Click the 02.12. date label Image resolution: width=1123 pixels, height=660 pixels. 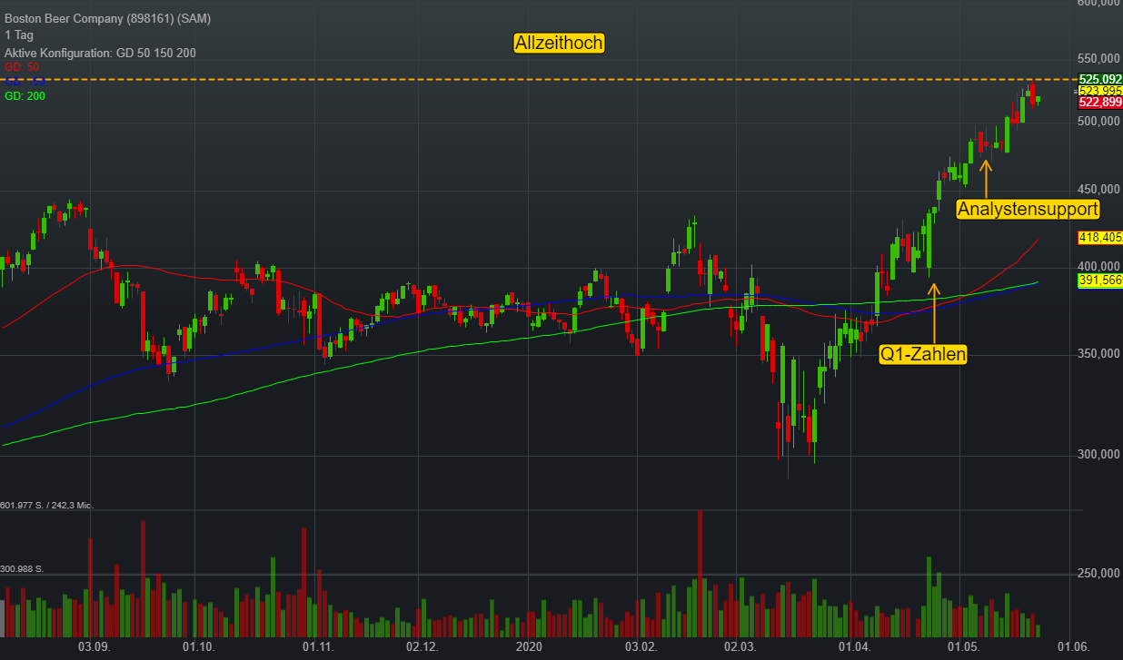(422, 647)
